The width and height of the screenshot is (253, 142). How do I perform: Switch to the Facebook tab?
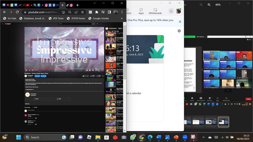[54, 5]
